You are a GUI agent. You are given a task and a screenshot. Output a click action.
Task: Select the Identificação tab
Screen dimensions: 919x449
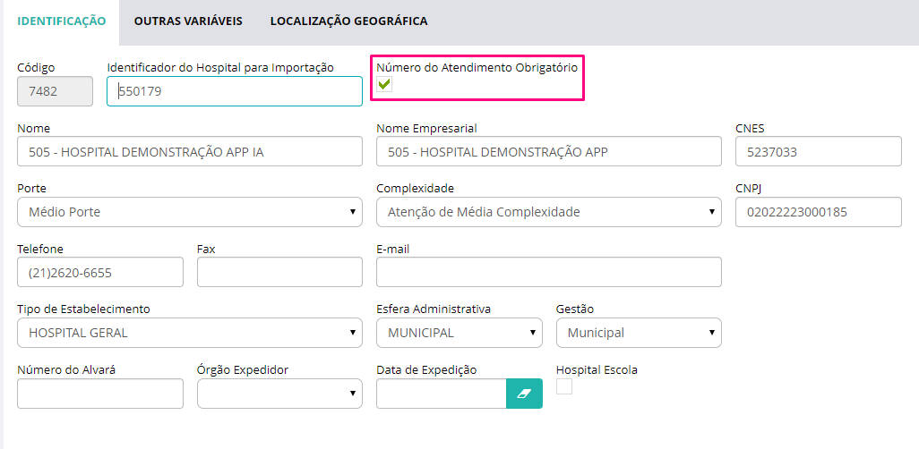pyautogui.click(x=62, y=21)
